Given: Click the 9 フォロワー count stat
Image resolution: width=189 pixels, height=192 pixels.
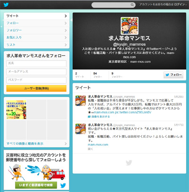Looking at the screenshot, I should pyautogui.click(x=117, y=75).
